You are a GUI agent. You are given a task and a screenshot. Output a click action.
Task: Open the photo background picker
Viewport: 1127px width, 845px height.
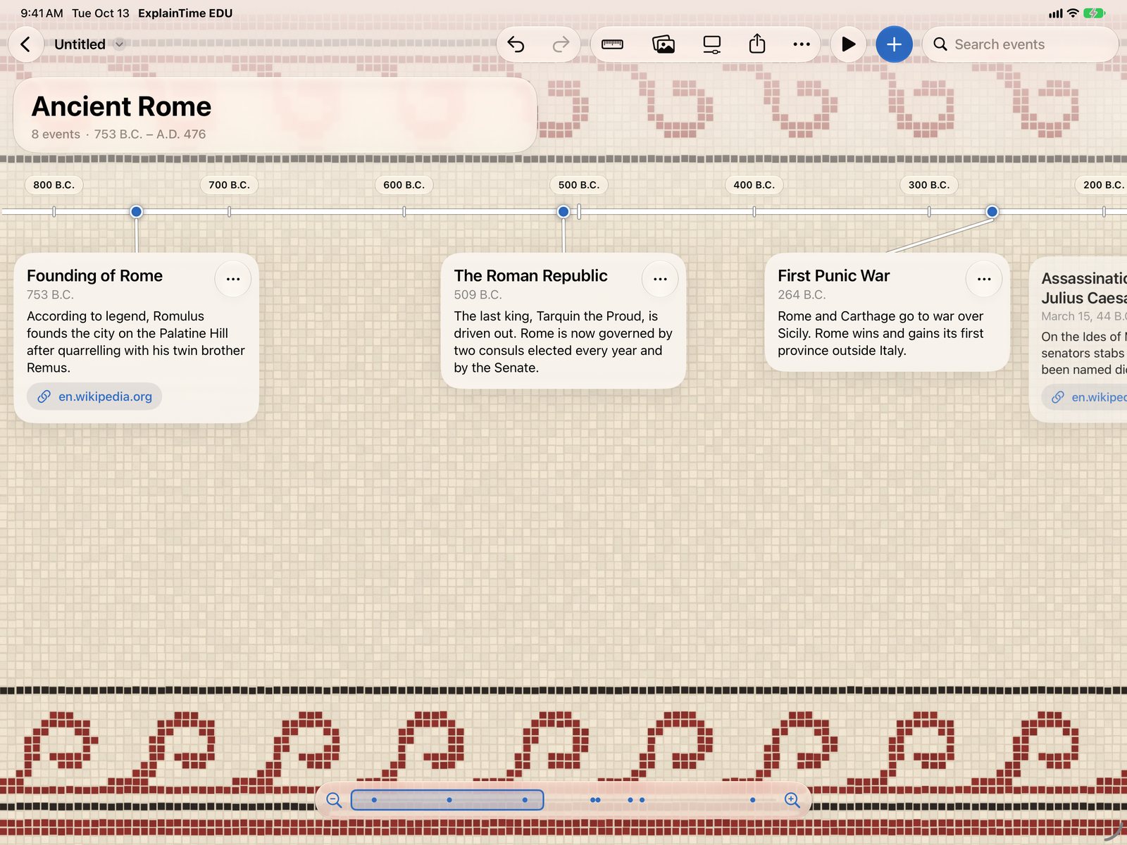click(663, 44)
